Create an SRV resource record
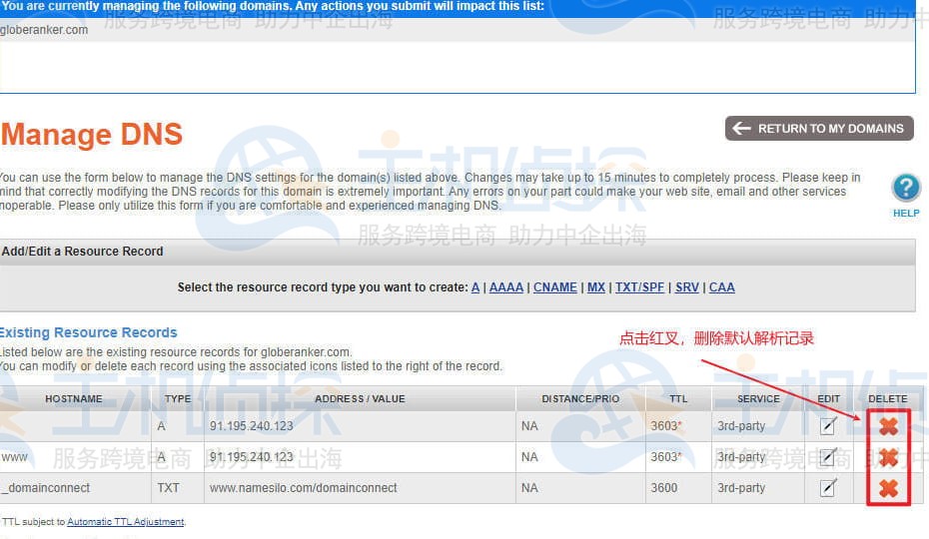 686,287
